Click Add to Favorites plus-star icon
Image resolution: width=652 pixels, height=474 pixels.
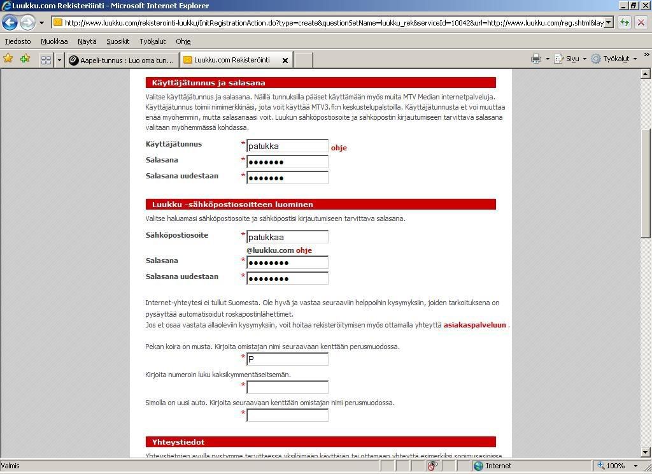(x=25, y=59)
